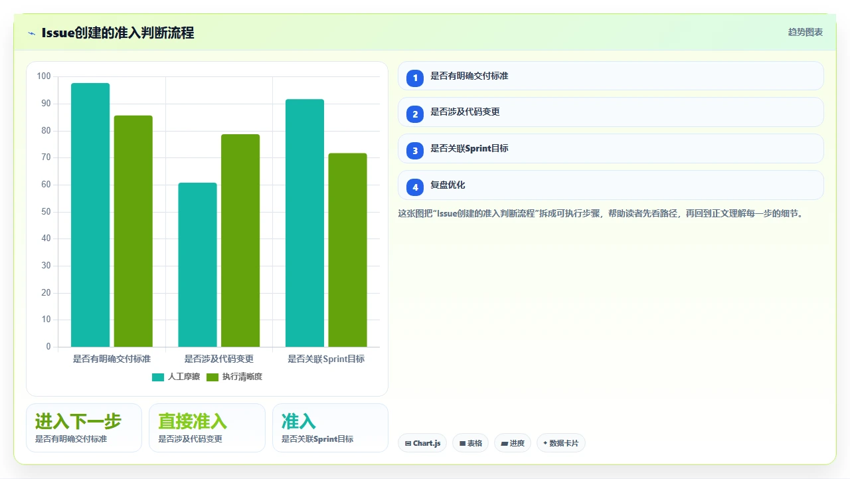Click the 数据卡片 tag chip

pos(561,443)
